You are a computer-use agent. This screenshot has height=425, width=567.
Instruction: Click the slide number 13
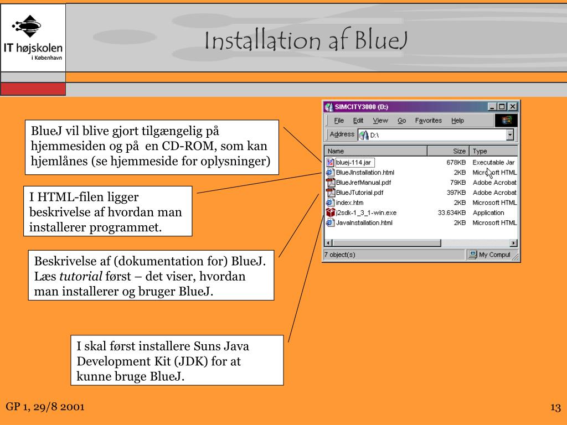click(555, 408)
